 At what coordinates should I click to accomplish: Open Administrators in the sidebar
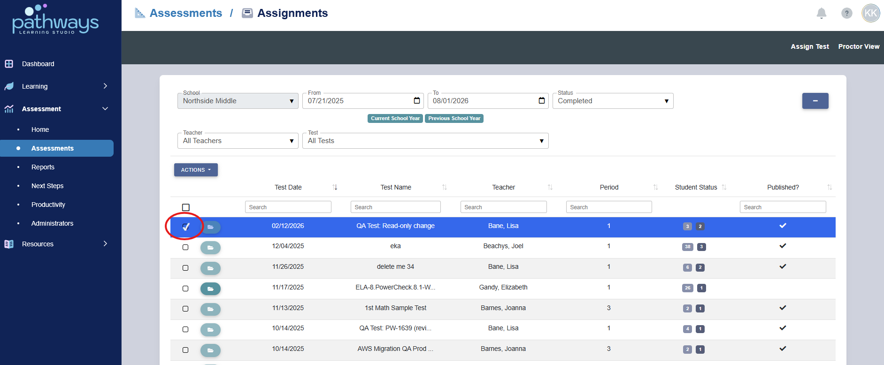pos(52,223)
